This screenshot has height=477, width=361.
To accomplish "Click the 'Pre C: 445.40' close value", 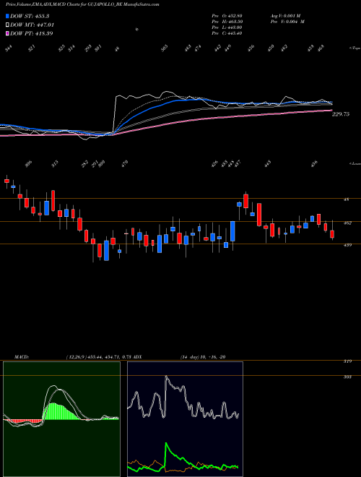I will (227, 33).
